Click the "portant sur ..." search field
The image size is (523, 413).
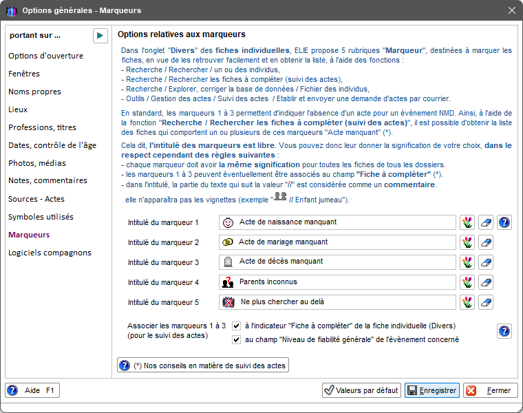(48, 35)
